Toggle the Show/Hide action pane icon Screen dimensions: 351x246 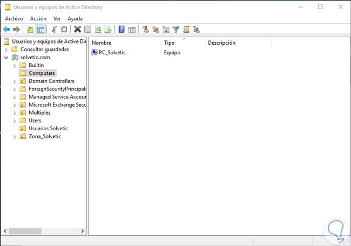point(132,29)
